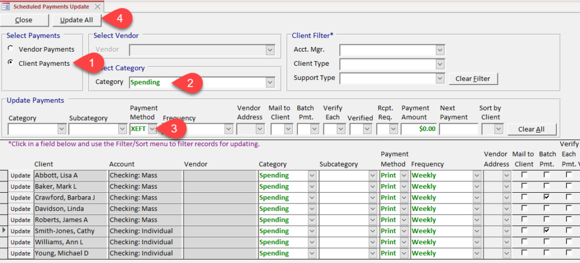Open the Update Payments Subcategory dropdown
The width and height of the screenshot is (580, 263).
click(x=122, y=129)
